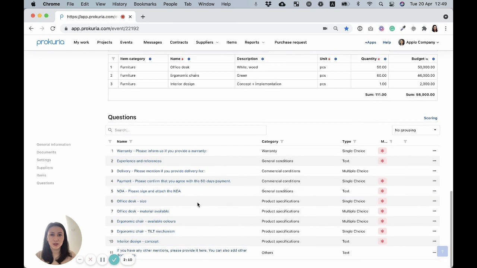Pause the screen recording
Screen dimensions: 477x268
click(102, 260)
